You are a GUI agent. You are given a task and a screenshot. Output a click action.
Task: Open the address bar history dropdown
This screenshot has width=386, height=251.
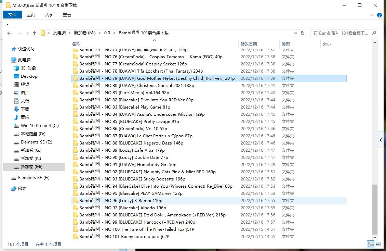(296, 33)
